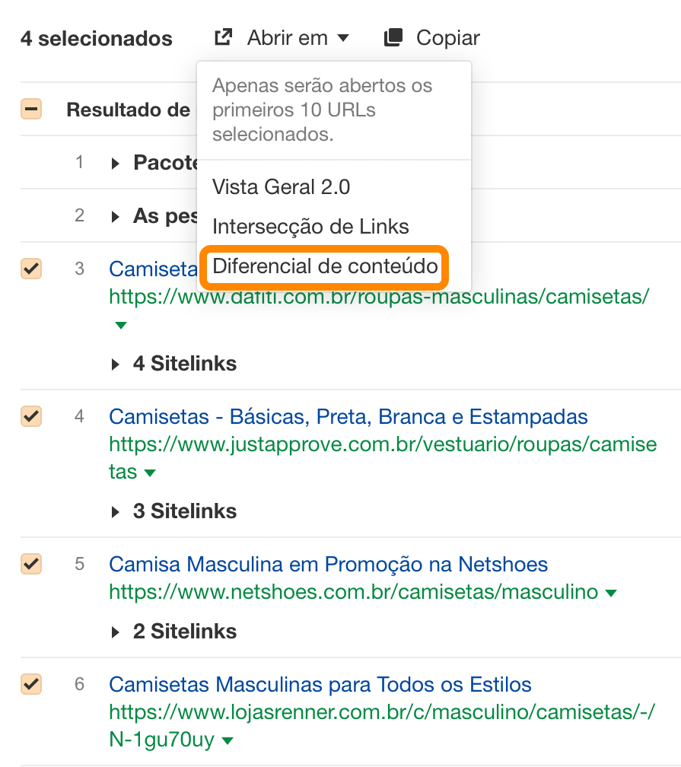The height and width of the screenshot is (767, 681).
Task: Expand the 2 Sitelinks section
Action: coord(116,632)
